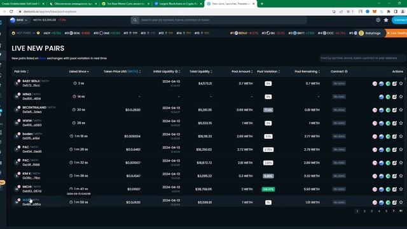Screen dimensions: 407x229
Task: Open favorites star in top bar
Action: (386, 20)
